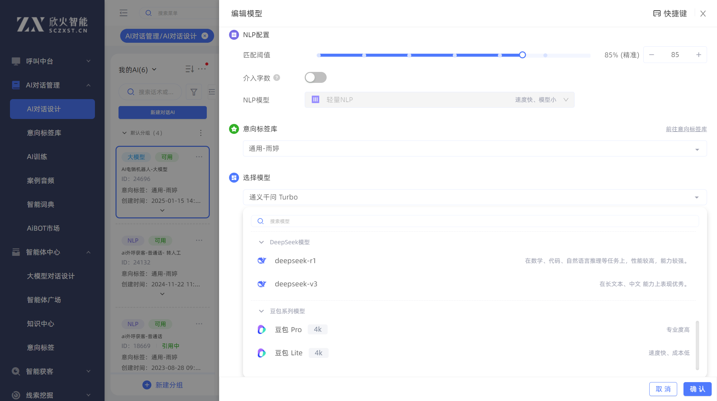
Task: Decrease threshold value with minus stepper
Action: (x=652, y=55)
